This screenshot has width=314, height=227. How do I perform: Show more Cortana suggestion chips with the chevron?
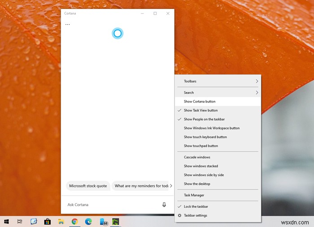(x=171, y=186)
